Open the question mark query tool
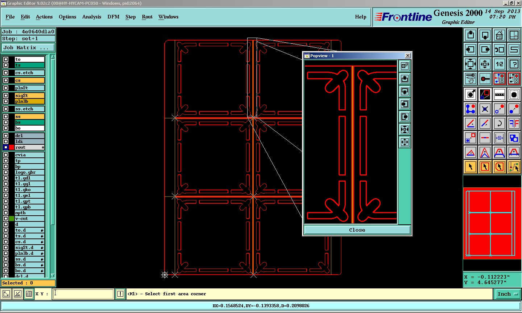The height and width of the screenshot is (313, 522). point(514,64)
